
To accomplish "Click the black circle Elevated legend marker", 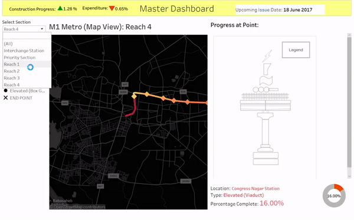I will point(6,90).
